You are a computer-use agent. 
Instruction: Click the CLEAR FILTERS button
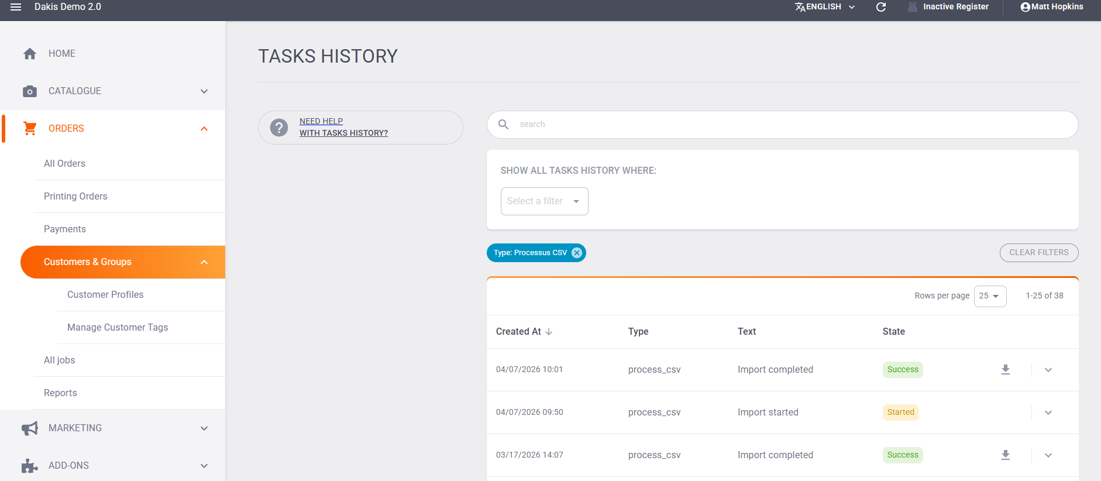(1039, 253)
